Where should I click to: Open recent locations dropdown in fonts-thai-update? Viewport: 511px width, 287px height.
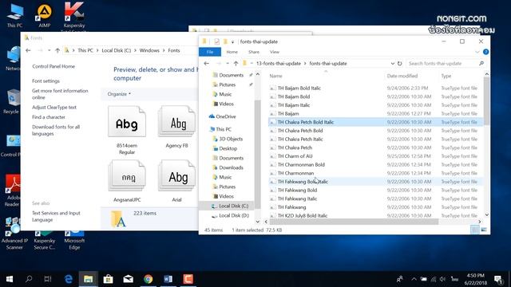[227, 64]
